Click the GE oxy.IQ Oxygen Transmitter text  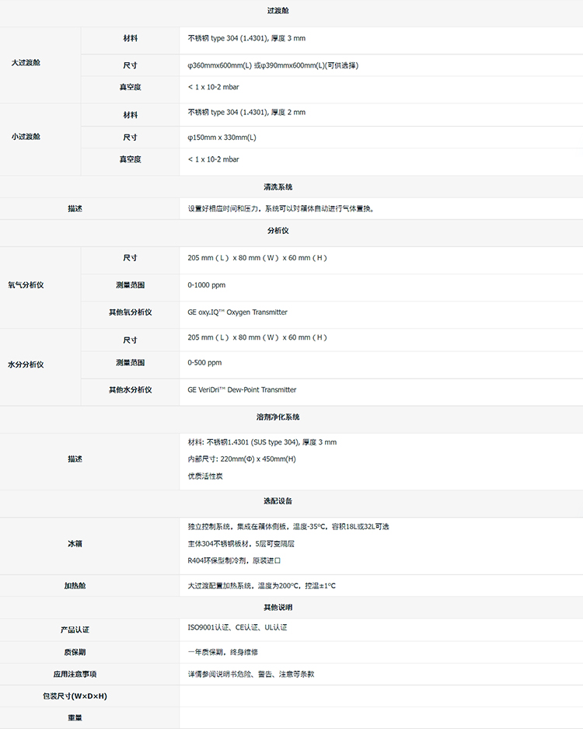tap(237, 312)
